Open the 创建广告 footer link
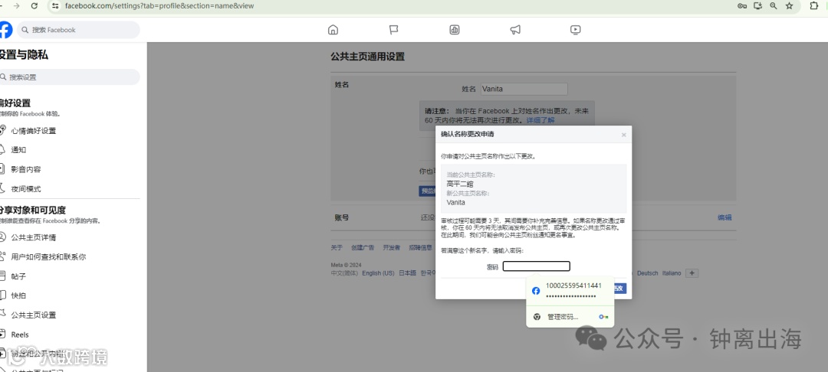 click(363, 248)
